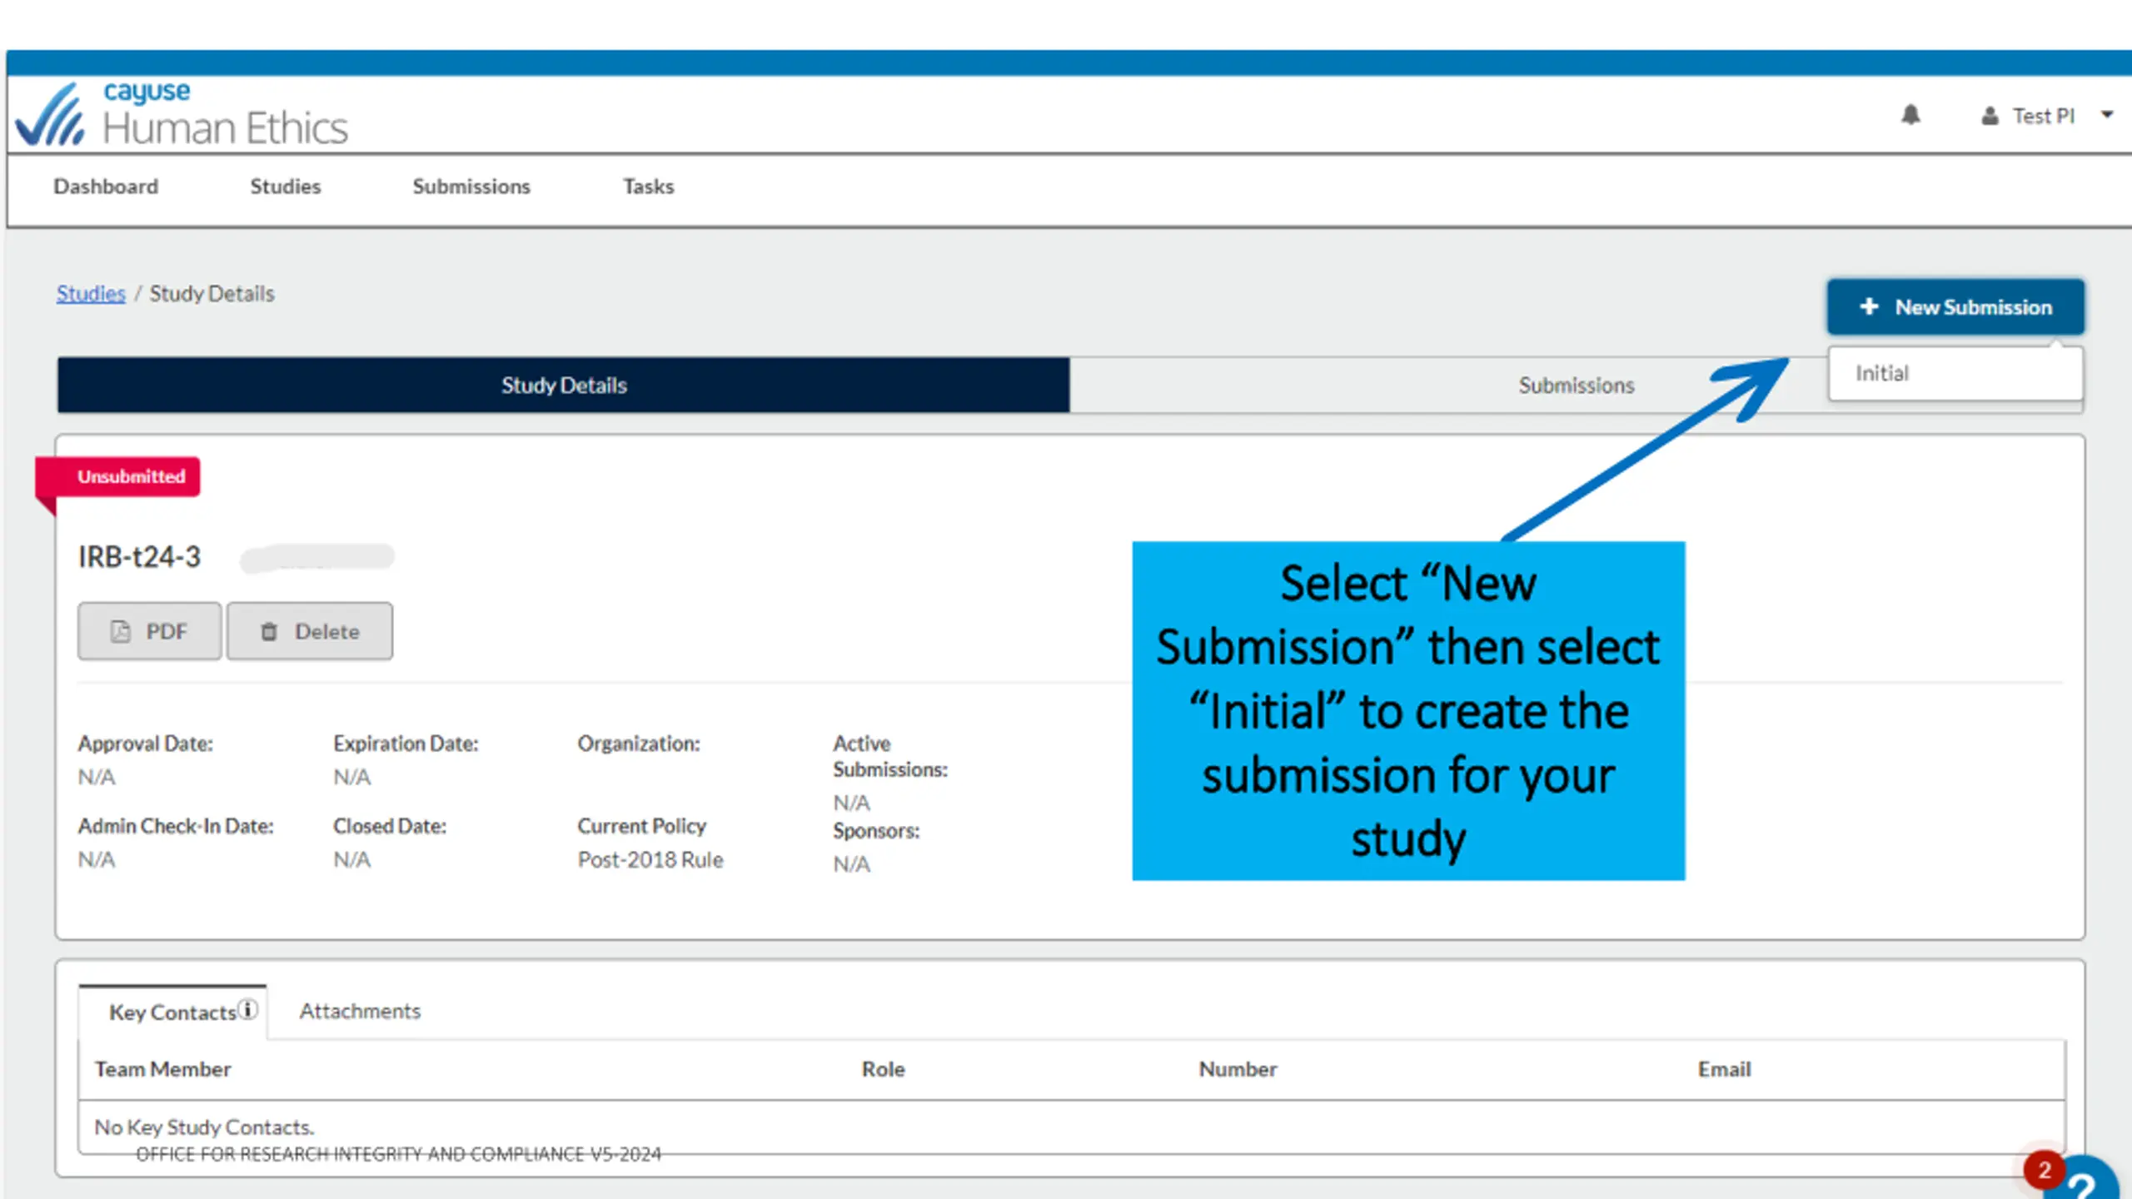
Task: Click the Approval Date label
Action: [146, 744]
